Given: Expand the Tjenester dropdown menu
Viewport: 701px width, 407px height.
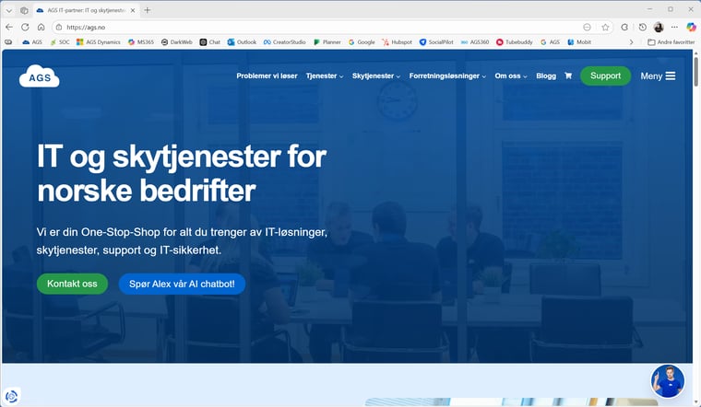Looking at the screenshot, I should 325,76.
